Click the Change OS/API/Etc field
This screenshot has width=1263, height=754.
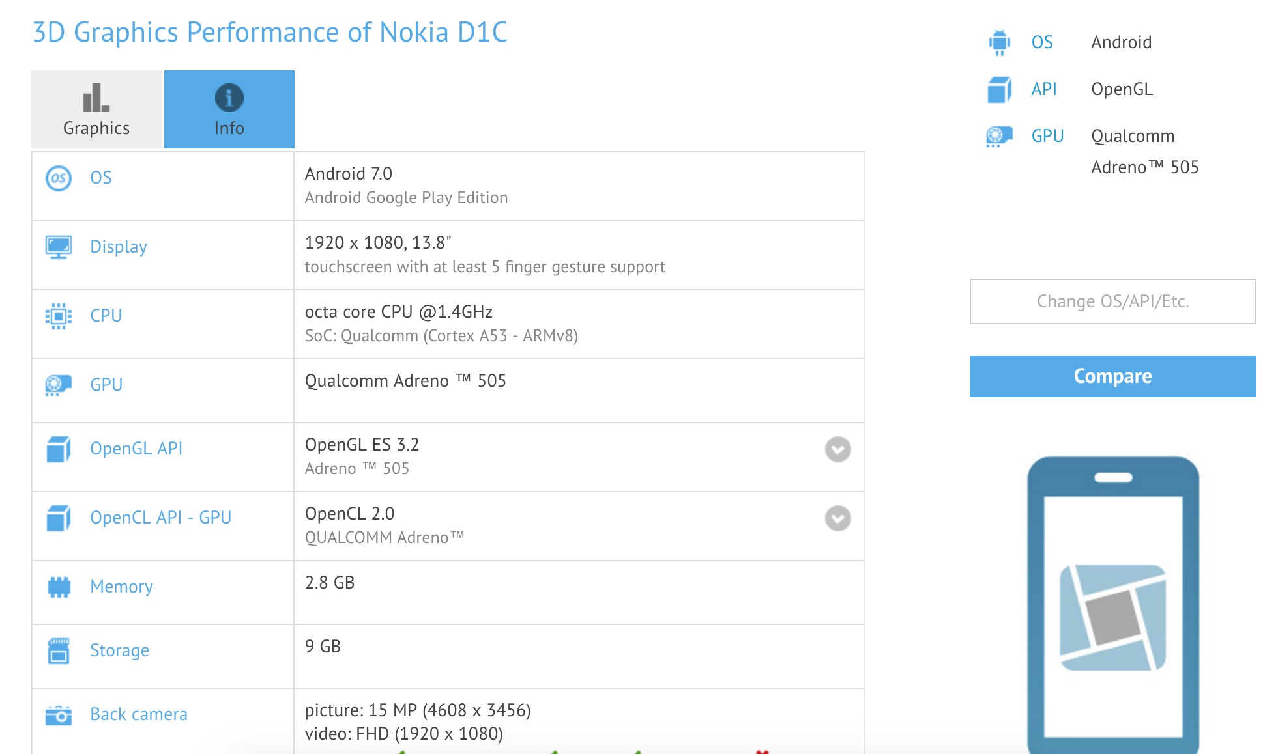tap(1112, 301)
